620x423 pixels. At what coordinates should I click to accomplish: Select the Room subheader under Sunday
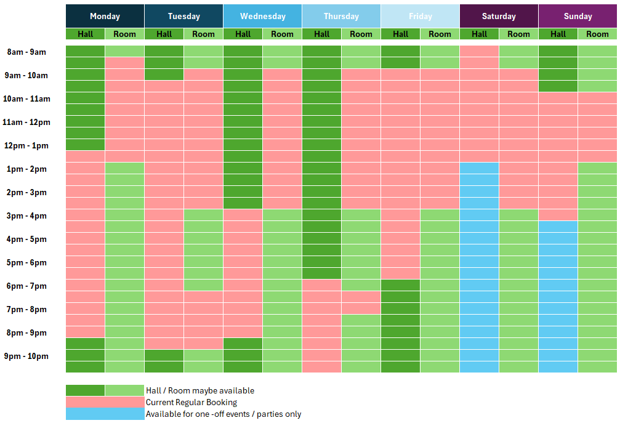pyautogui.click(x=597, y=34)
